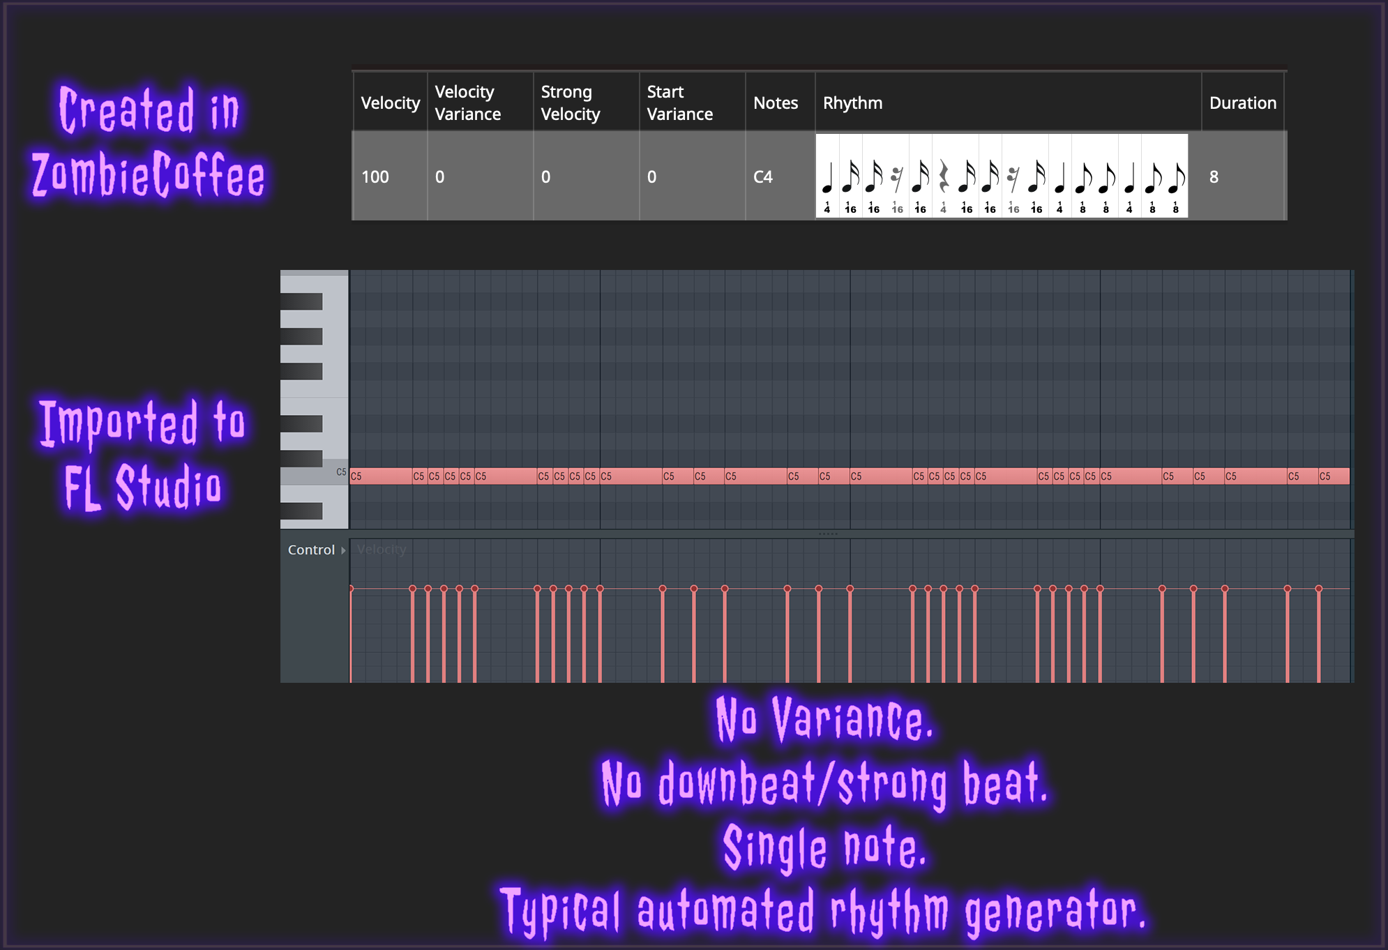Select the last C5 note in the piano roll

pyautogui.click(x=1334, y=476)
